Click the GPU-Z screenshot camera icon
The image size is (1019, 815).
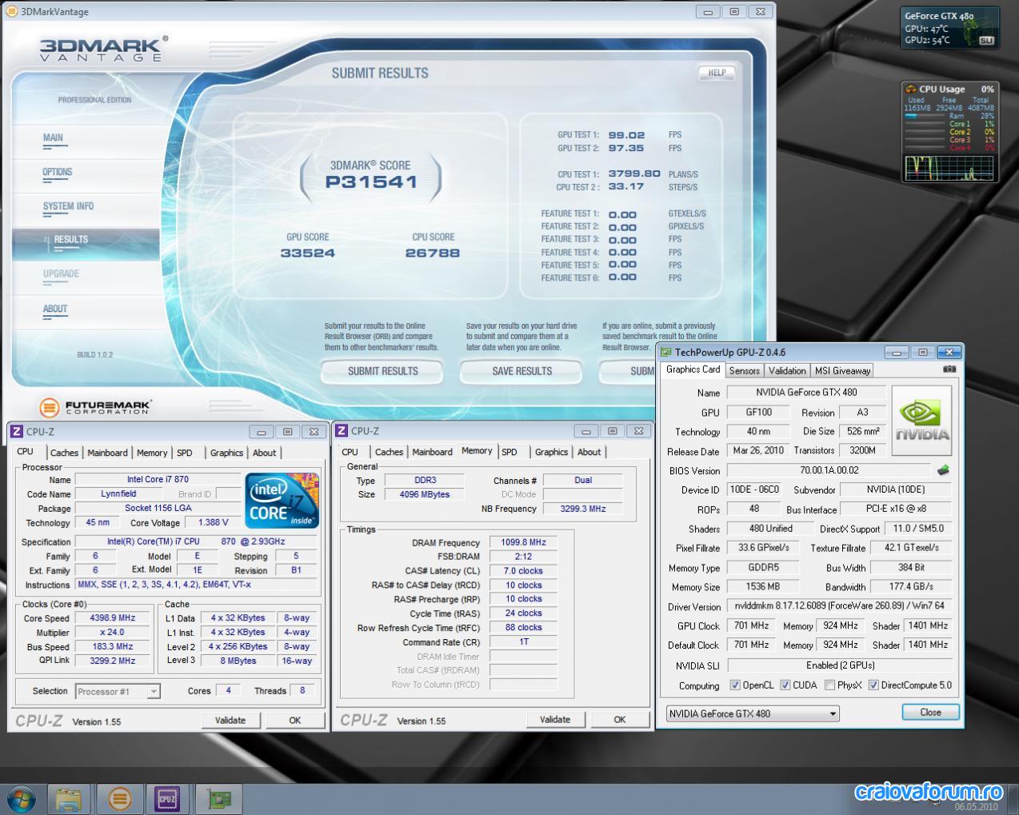tap(949, 370)
